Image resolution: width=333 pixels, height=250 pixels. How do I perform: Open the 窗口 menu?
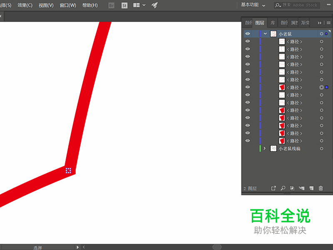point(67,5)
